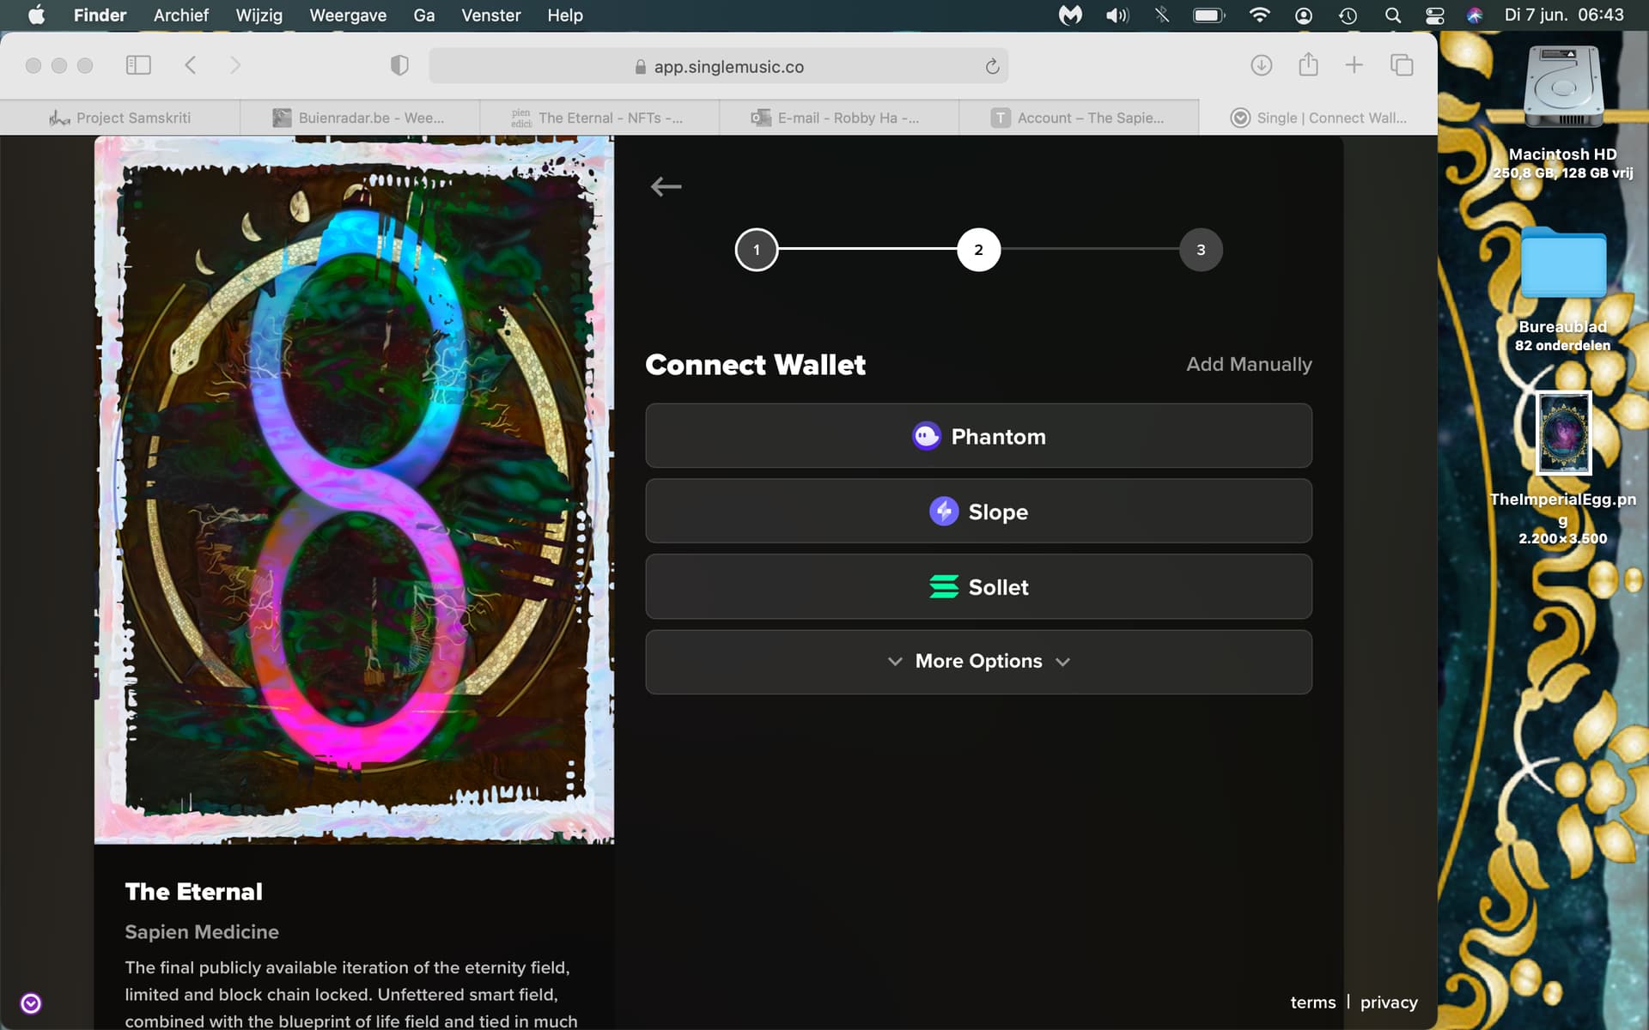Connect with the Phantom wallet button

click(x=978, y=436)
